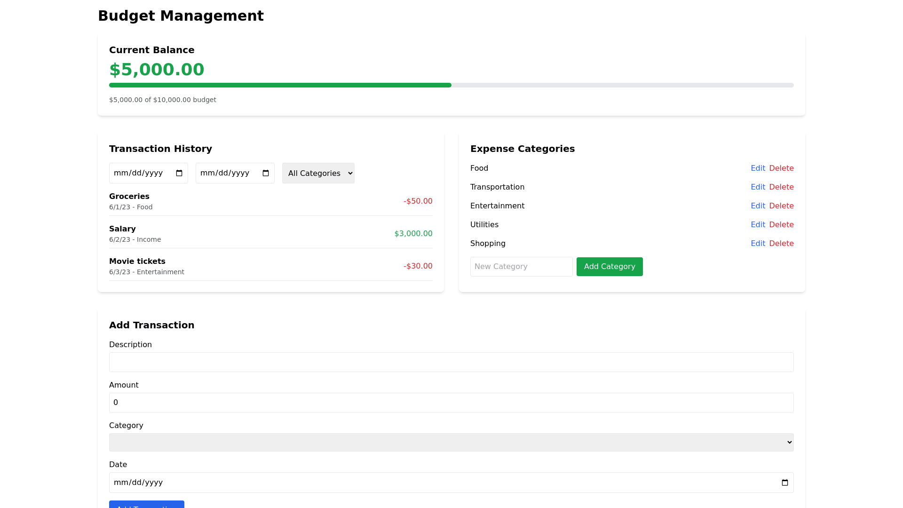This screenshot has height=508, width=903.
Task: Focus the New Category text field
Action: [521, 267]
